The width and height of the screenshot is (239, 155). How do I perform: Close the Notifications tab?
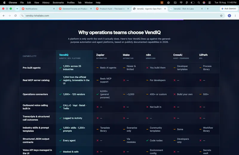tap(54, 9)
